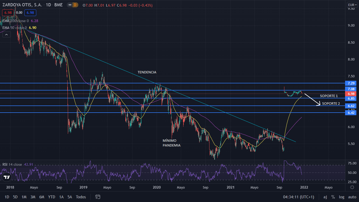Open chart settings gear icon

point(352,187)
